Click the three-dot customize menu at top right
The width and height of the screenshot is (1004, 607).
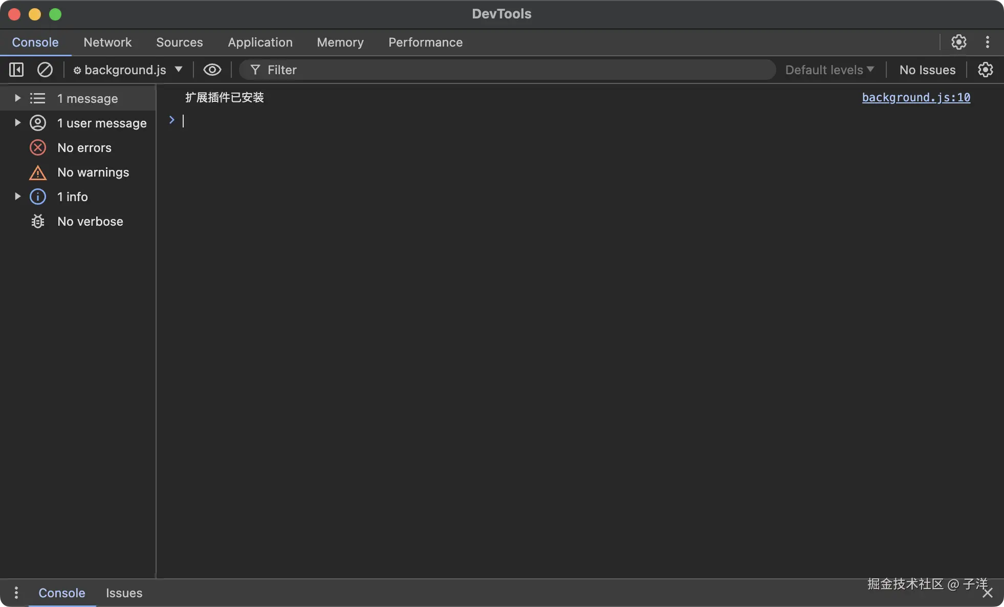pos(987,42)
